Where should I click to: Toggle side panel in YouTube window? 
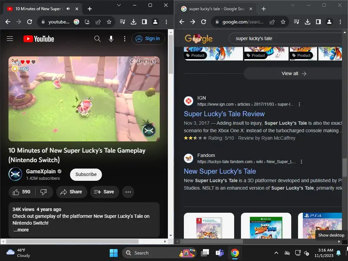pyautogui.click(x=144, y=22)
